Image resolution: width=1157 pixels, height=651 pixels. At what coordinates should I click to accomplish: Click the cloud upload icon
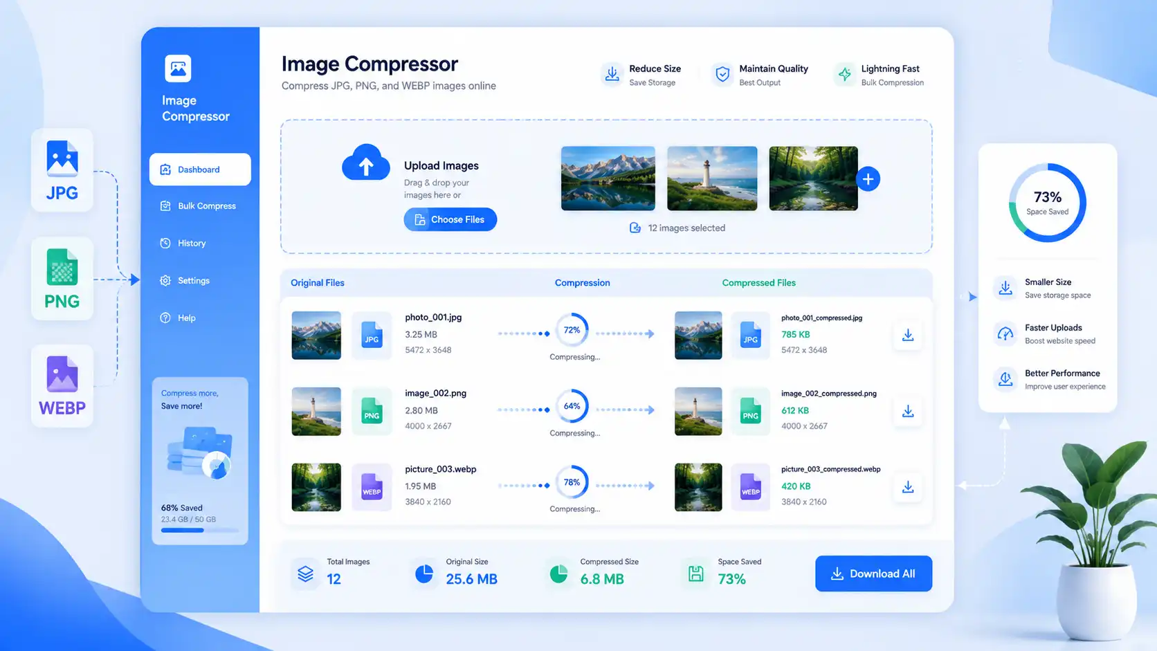pos(366,163)
